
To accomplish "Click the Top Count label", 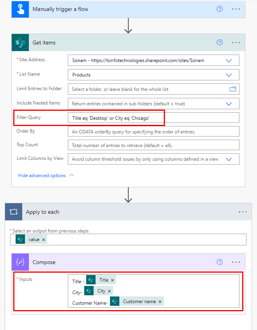I will [27, 145].
